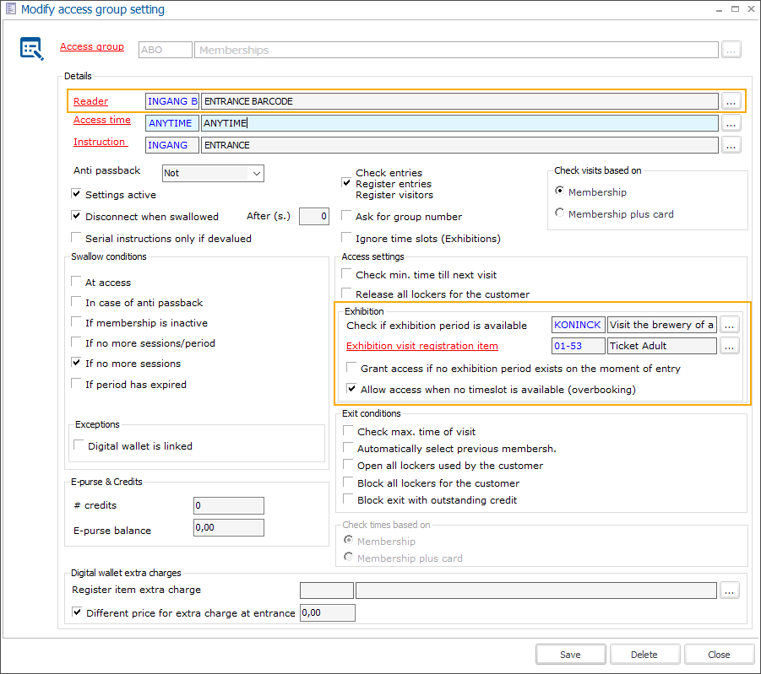Toggle Different price for extra charge

coord(77,612)
